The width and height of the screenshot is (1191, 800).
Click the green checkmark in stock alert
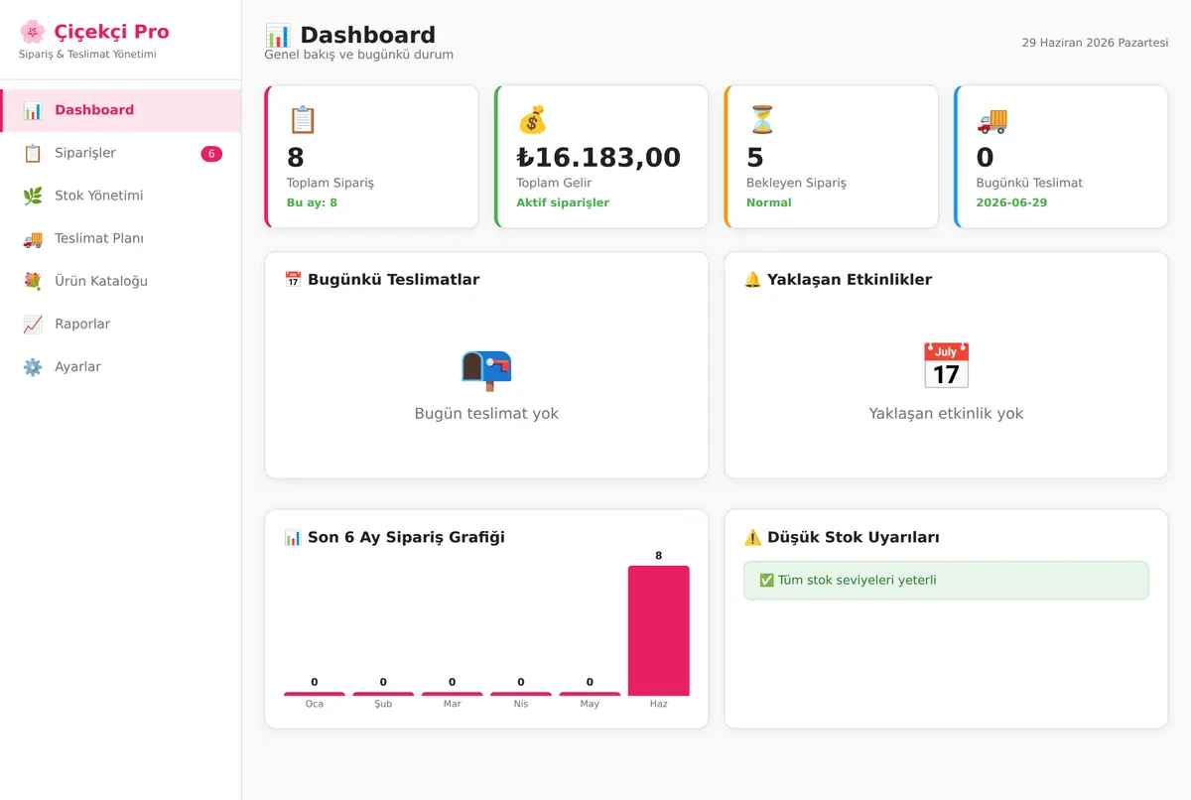[x=766, y=581]
